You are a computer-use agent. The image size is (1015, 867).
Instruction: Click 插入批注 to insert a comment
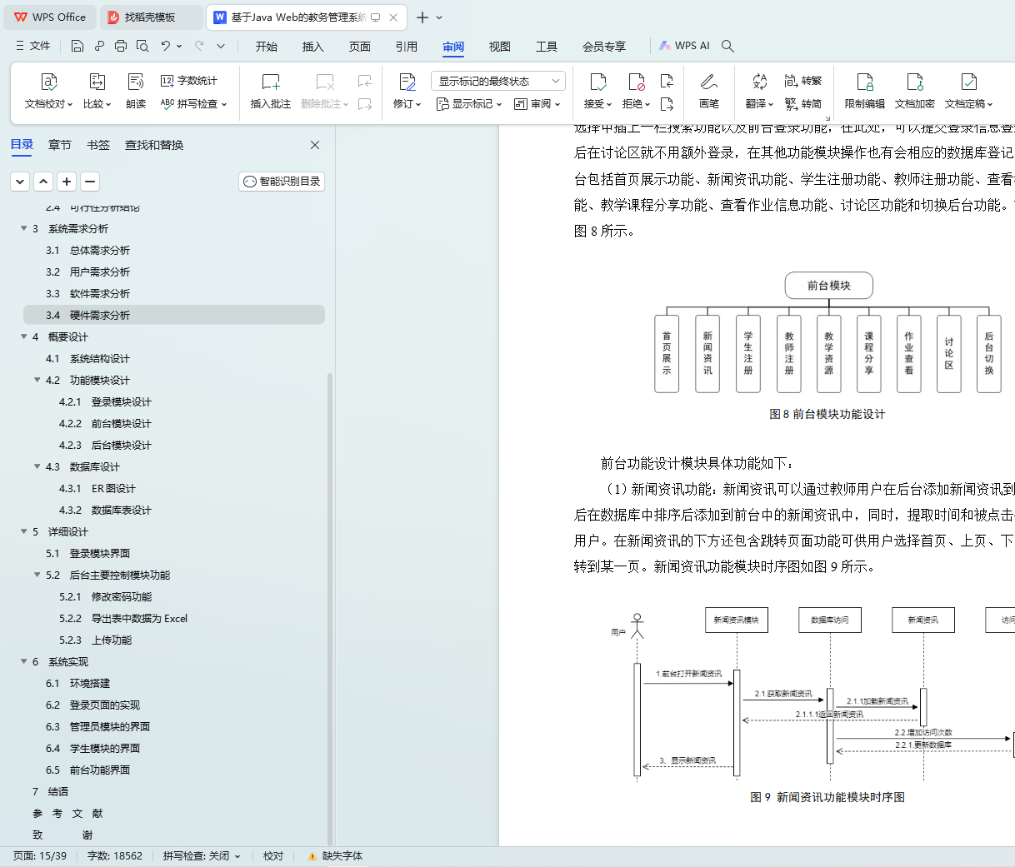271,92
